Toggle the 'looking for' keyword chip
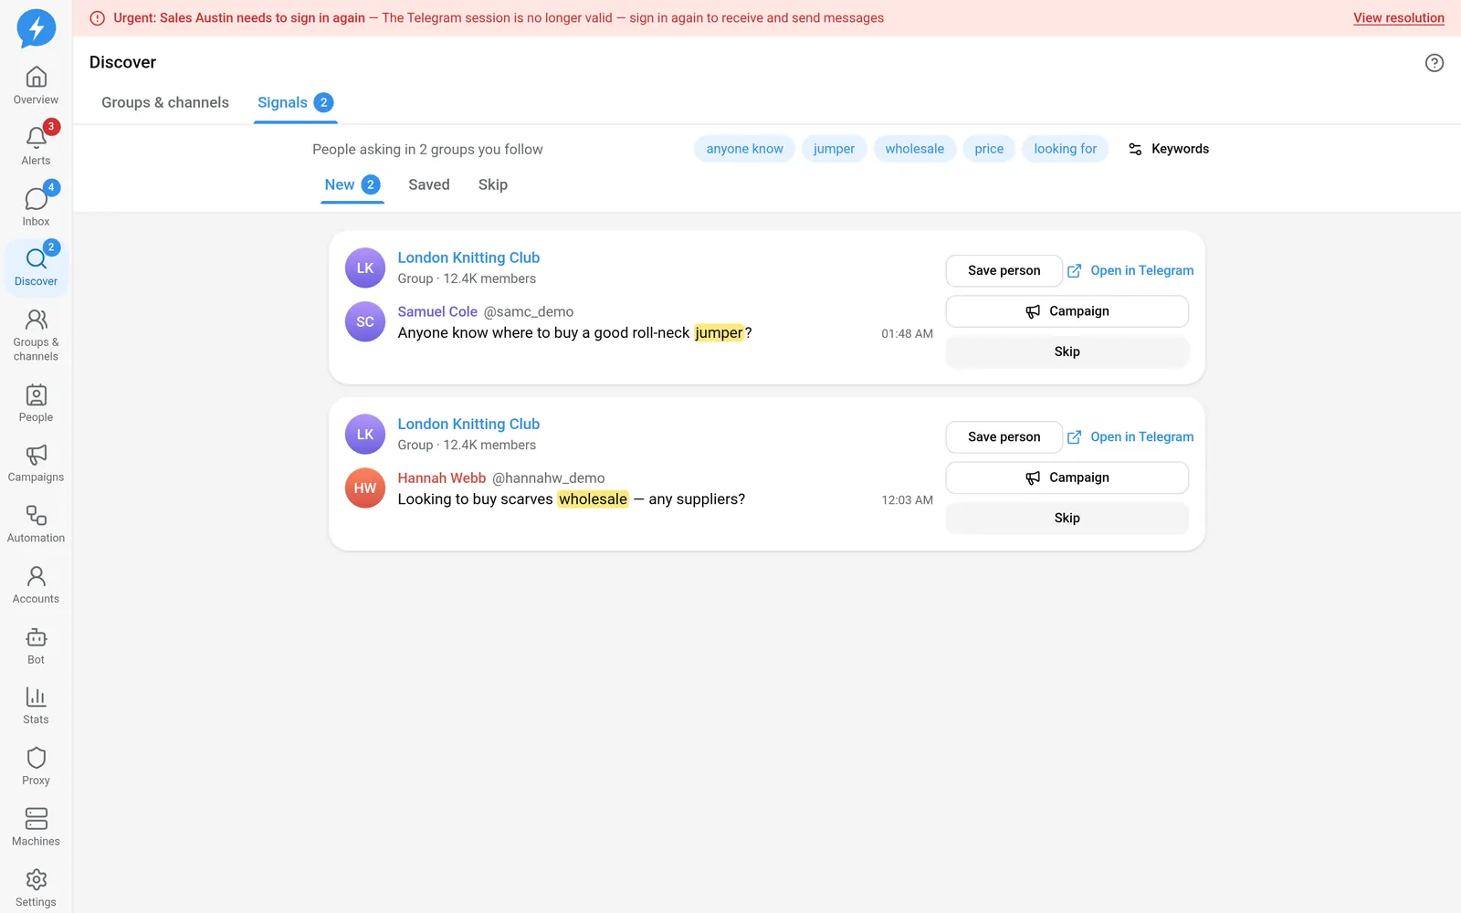1461x913 pixels. pos(1066,149)
